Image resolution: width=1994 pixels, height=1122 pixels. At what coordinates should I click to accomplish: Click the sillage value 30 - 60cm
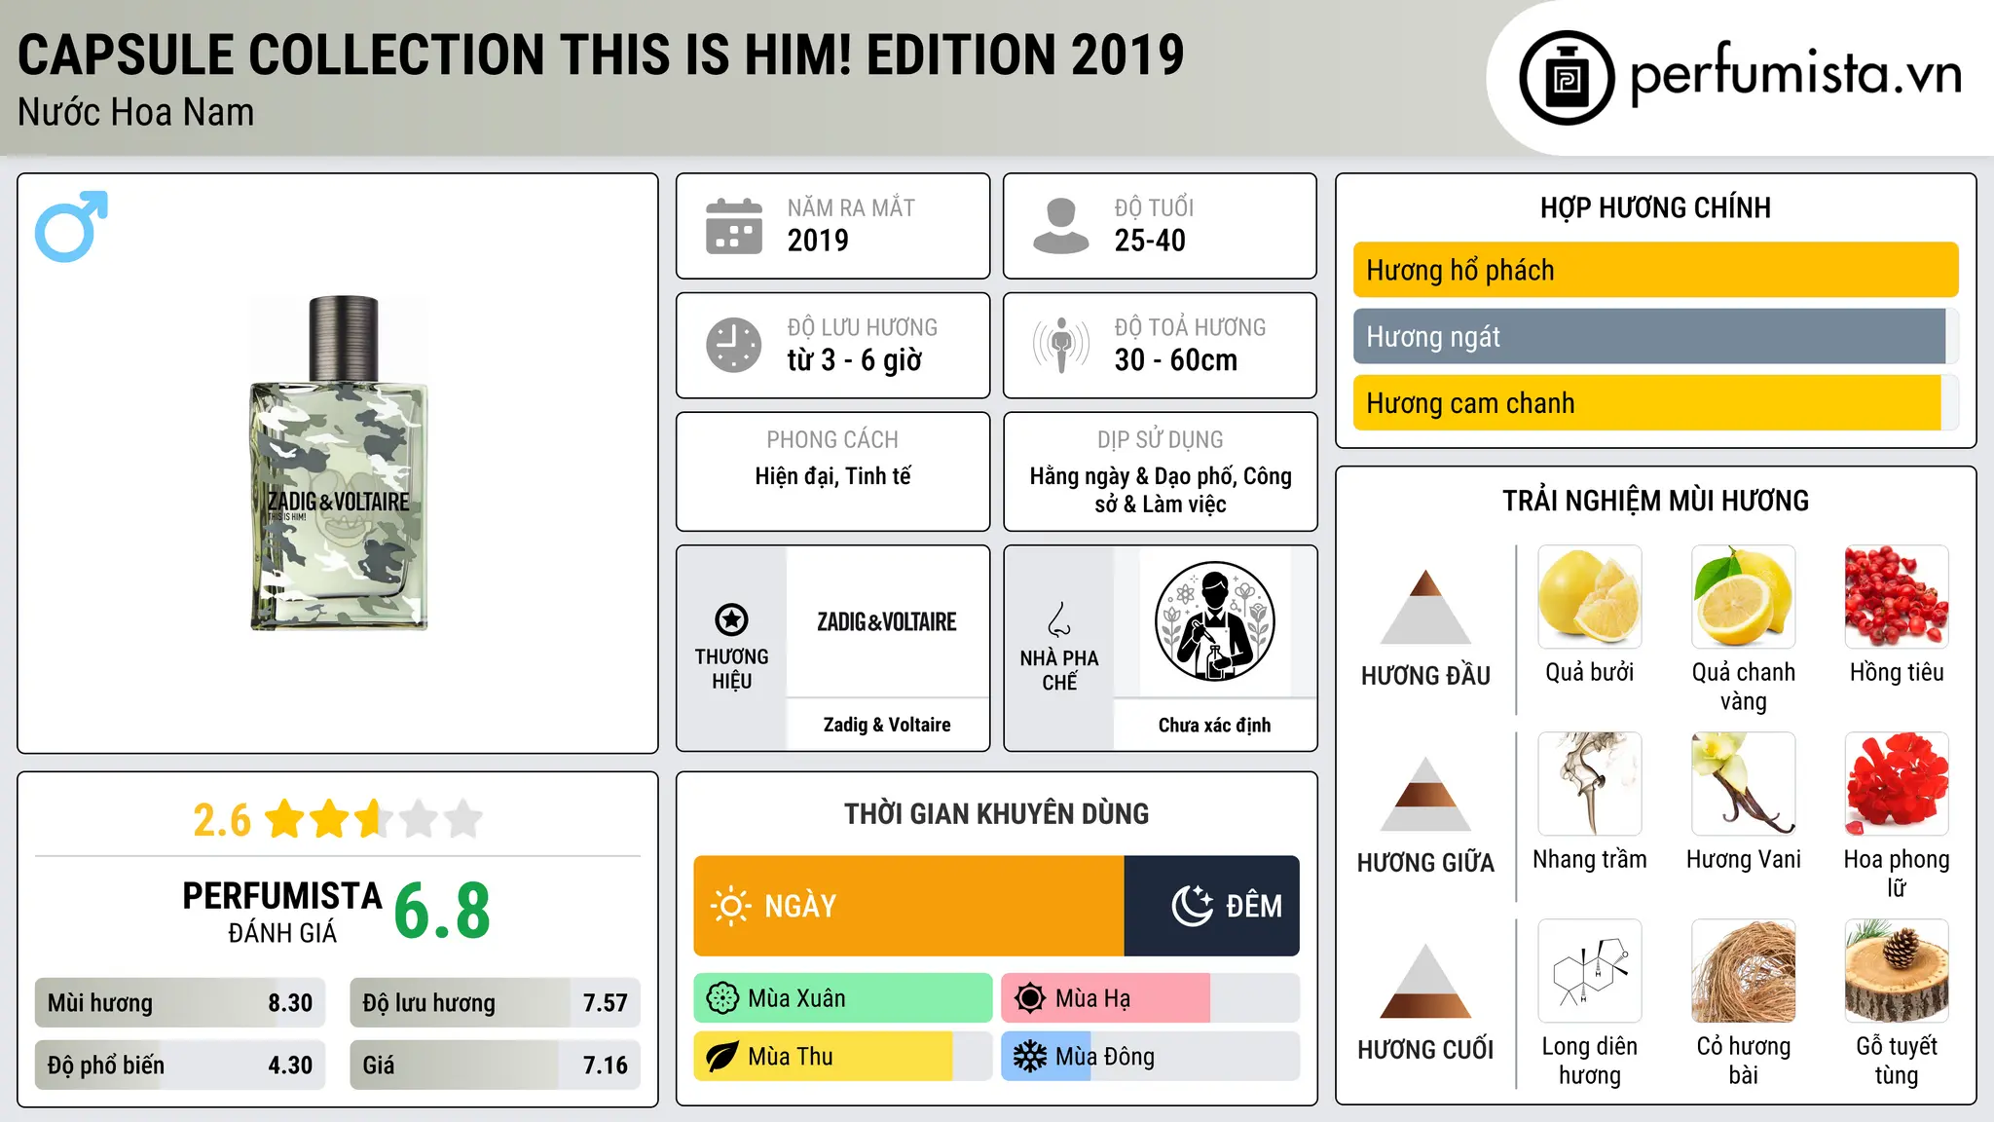pyautogui.click(x=1176, y=360)
